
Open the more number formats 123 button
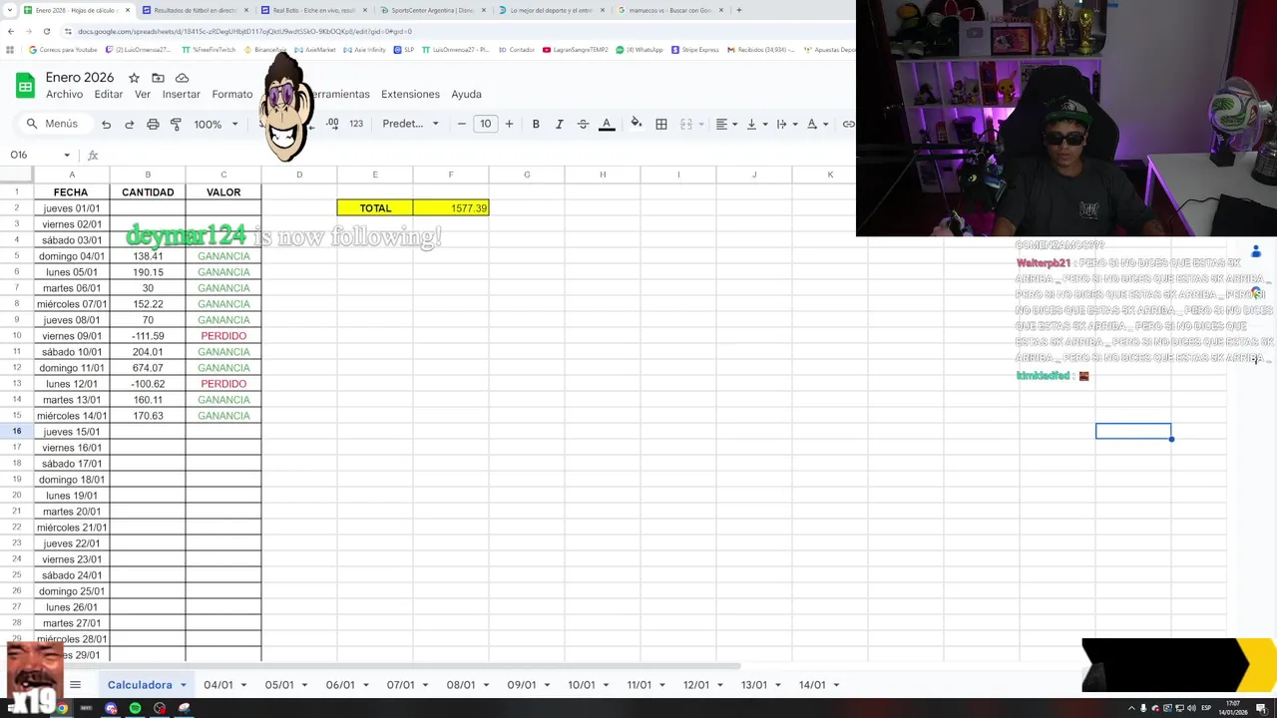pyautogui.click(x=356, y=124)
